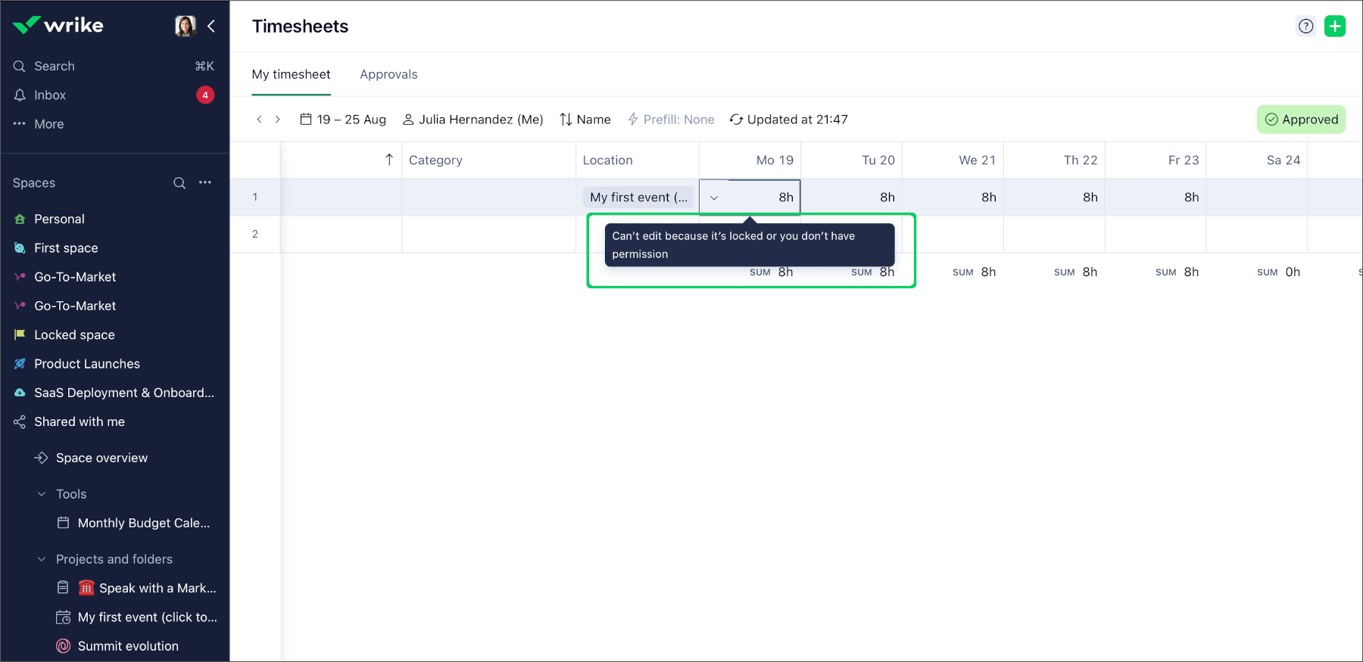Go to previous week with left arrow
The width and height of the screenshot is (1363, 662).
(x=259, y=120)
